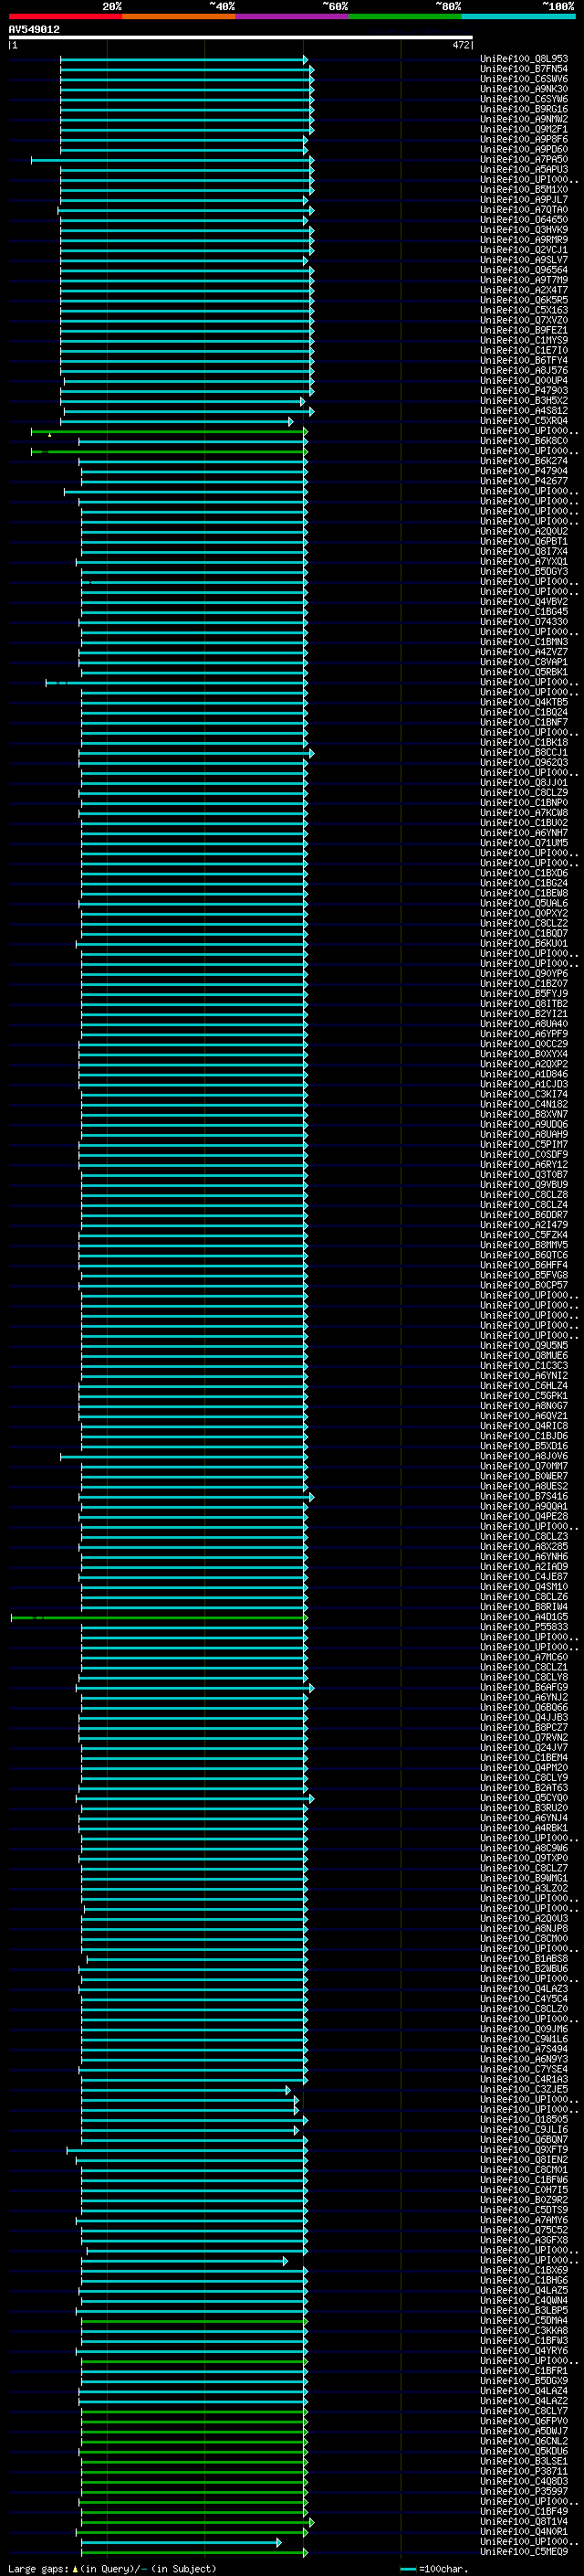The height and width of the screenshot is (2576, 584).
Task: Open hit UniRef100_Q9M2F1
Action: pos(524,129)
